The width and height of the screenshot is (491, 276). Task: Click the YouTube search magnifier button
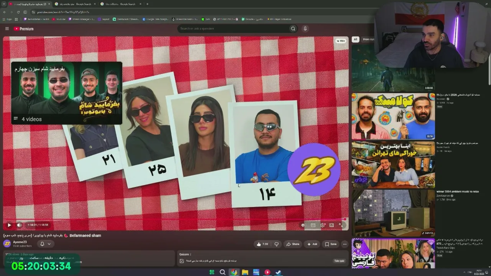click(293, 29)
